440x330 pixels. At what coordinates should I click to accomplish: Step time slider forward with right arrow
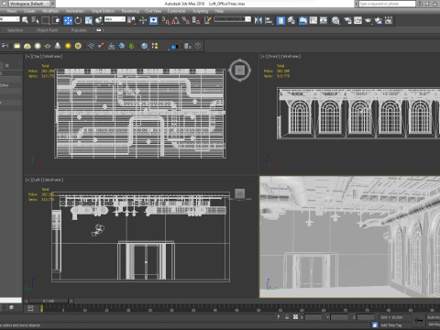(x=71, y=301)
